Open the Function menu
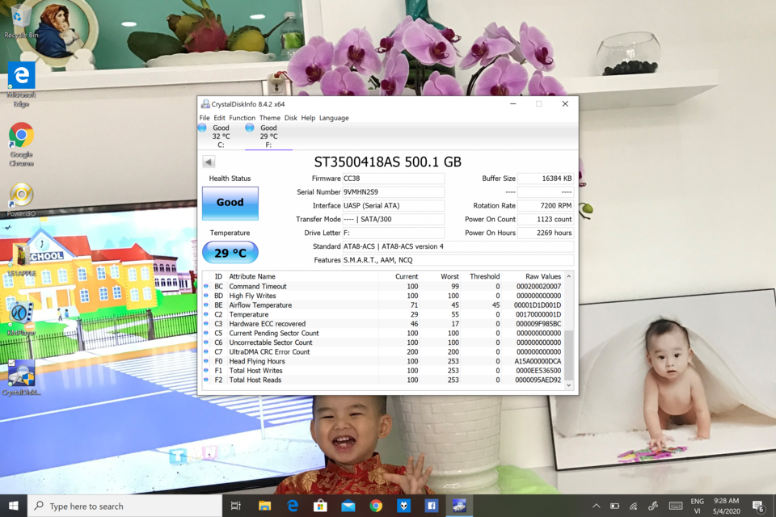The image size is (776, 517). (x=242, y=118)
